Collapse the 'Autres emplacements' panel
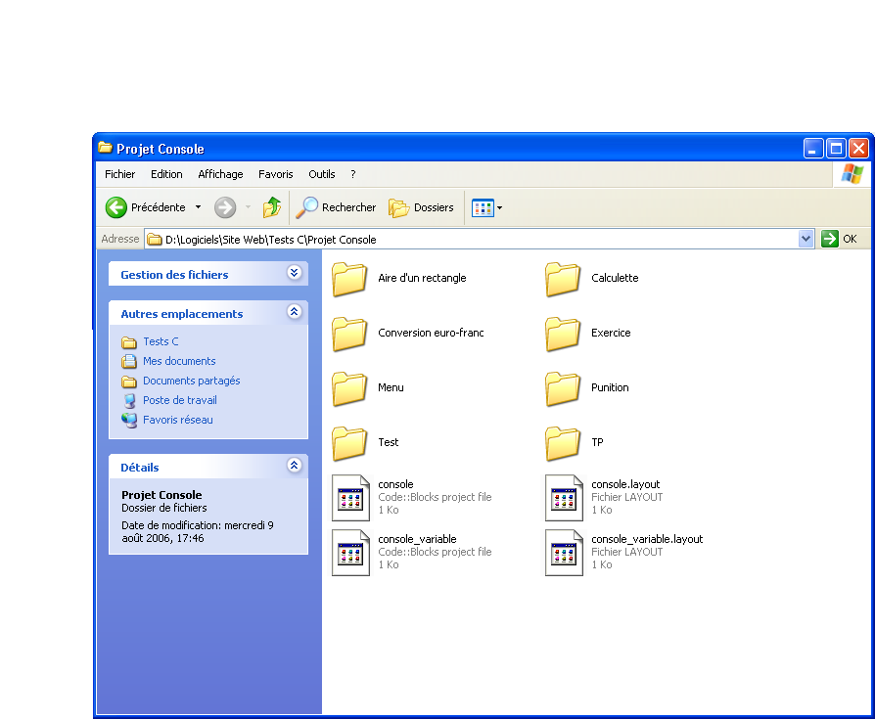Image resolution: width=875 pixels, height=719 pixels. (x=295, y=312)
